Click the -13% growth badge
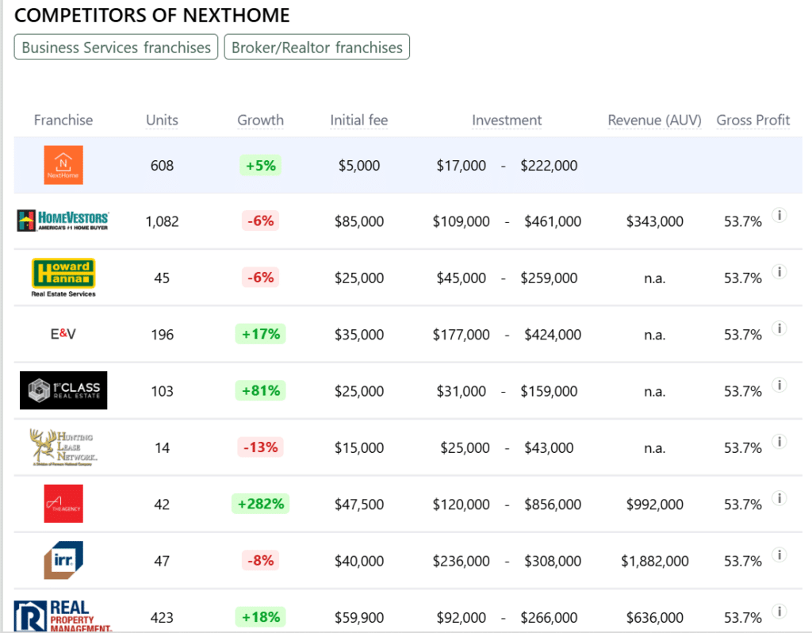 (x=260, y=447)
